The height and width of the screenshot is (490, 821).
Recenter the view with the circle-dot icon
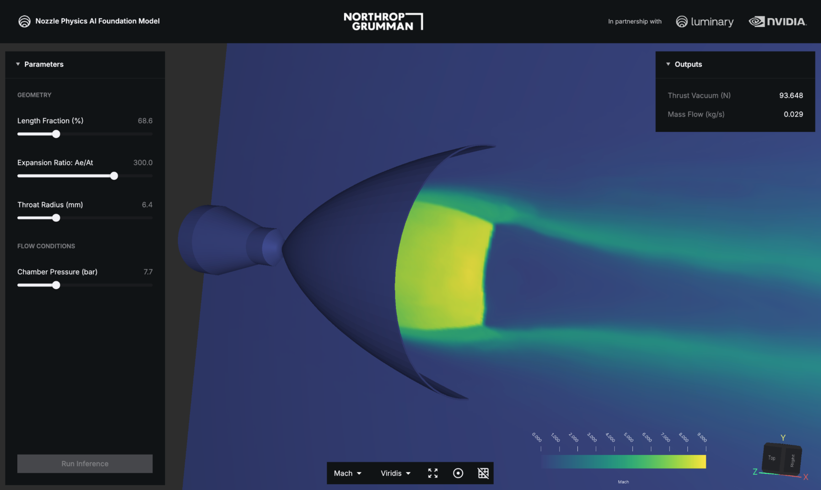[458, 473]
